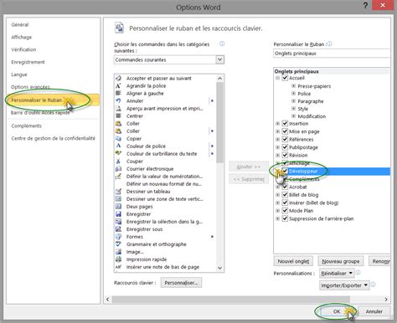
Task: Click the Image... command icon
Action: (118, 252)
